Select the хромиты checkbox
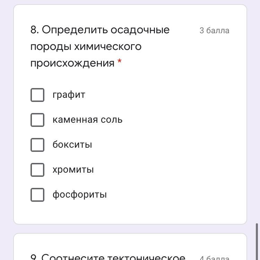This screenshot has height=260, width=260. pos(37,170)
